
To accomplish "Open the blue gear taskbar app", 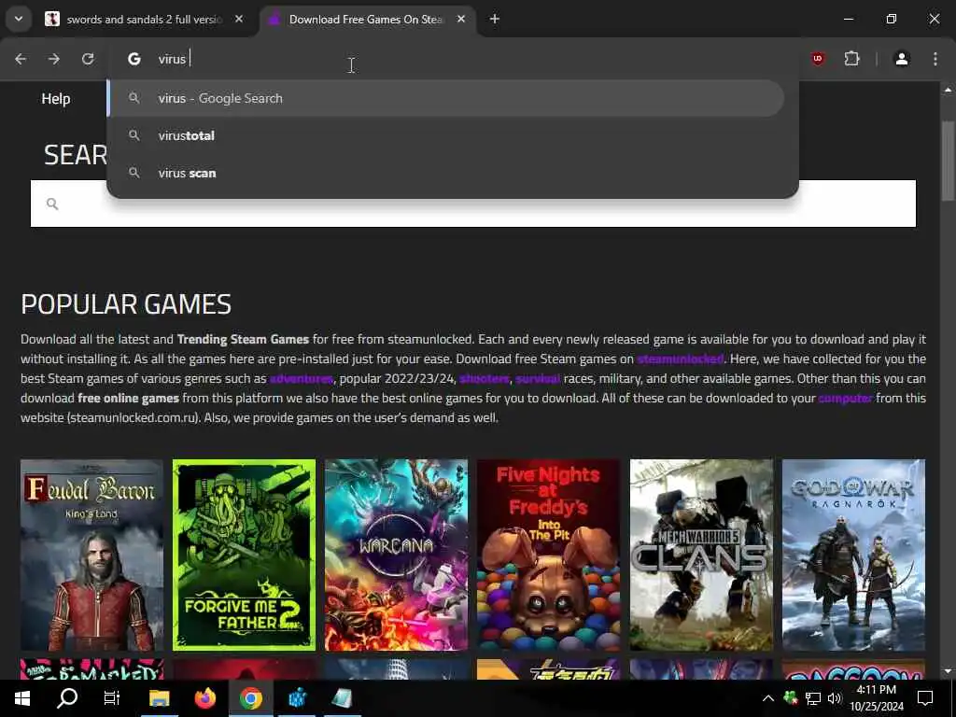I will (297, 698).
